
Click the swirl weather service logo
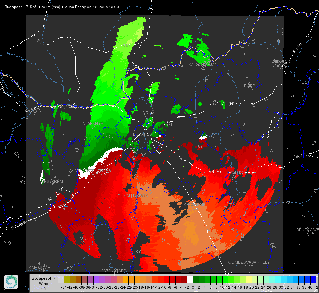point(11,282)
